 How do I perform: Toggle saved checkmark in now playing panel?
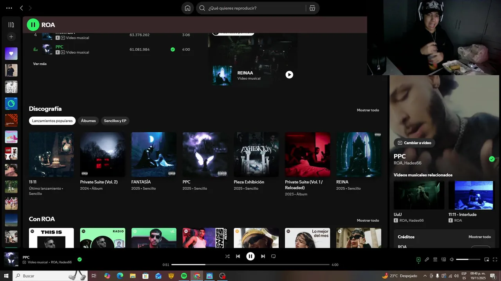(x=492, y=159)
